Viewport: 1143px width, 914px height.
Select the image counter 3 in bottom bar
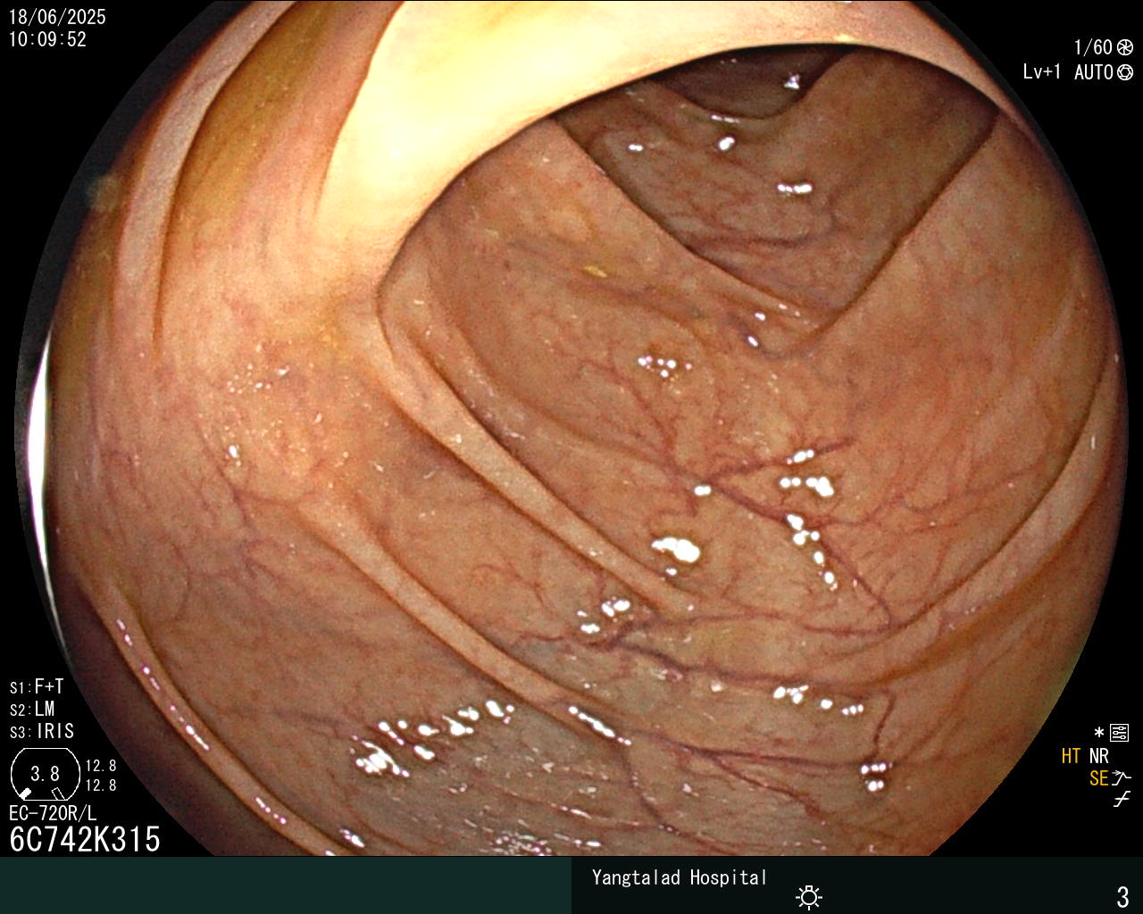(1122, 896)
